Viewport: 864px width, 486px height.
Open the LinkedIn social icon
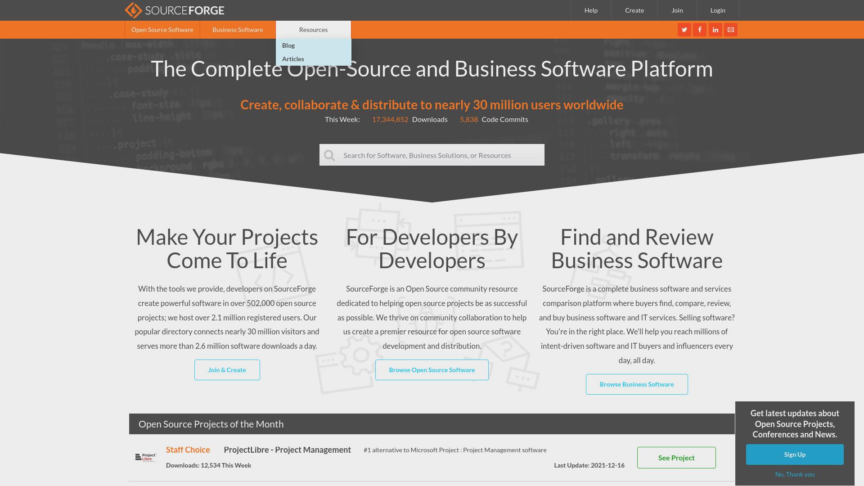[715, 30]
